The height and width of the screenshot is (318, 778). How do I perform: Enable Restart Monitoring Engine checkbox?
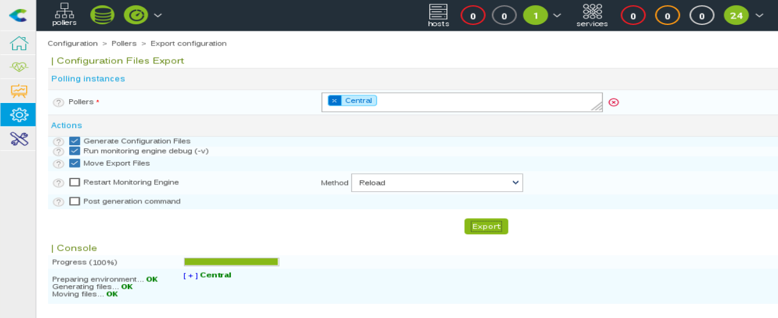coord(75,182)
